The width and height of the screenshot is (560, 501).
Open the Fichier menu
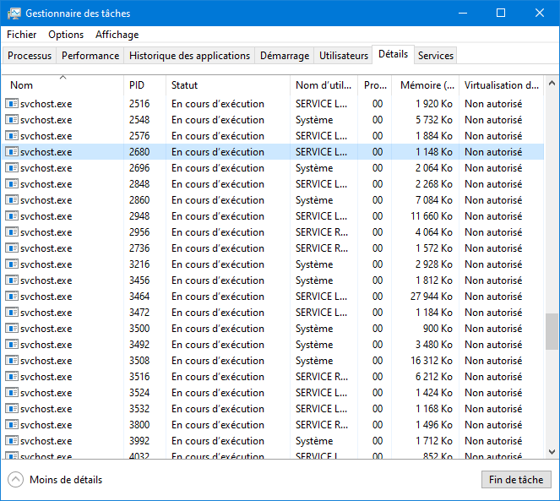click(21, 35)
